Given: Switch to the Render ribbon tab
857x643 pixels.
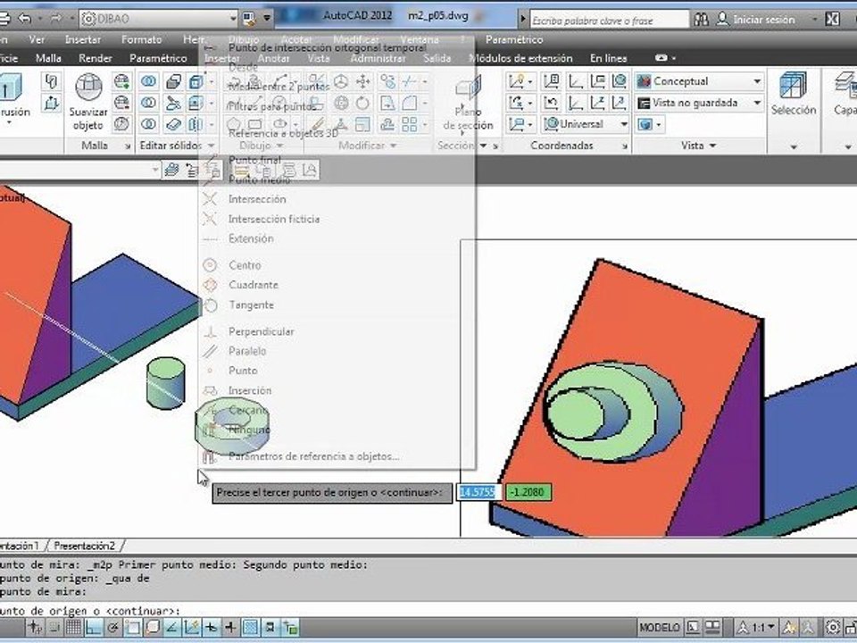Looking at the screenshot, I should 96,58.
